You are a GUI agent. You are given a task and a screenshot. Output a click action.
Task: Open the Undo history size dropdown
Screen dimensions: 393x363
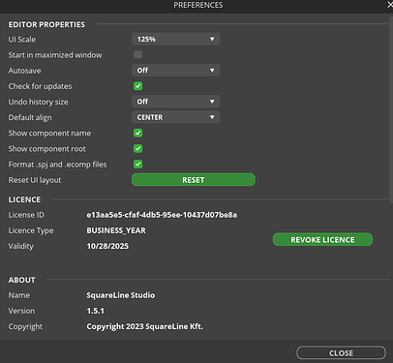click(176, 102)
